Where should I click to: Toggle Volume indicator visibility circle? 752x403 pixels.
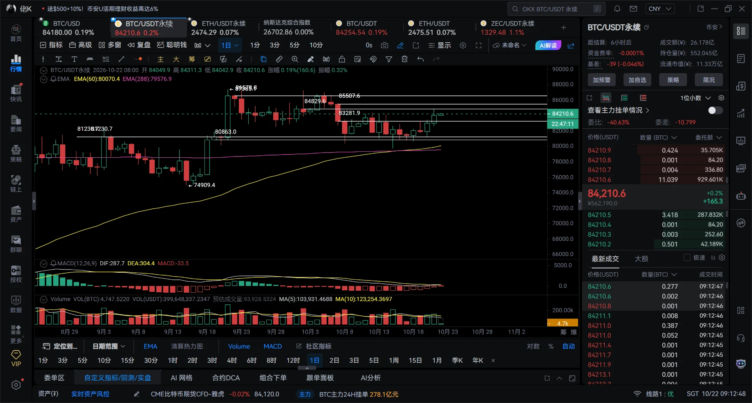click(x=44, y=299)
